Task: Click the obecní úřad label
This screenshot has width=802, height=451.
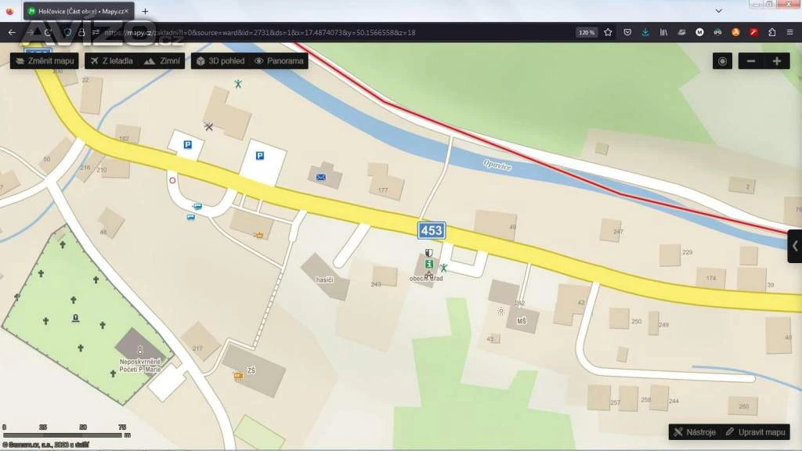Action: (426, 279)
